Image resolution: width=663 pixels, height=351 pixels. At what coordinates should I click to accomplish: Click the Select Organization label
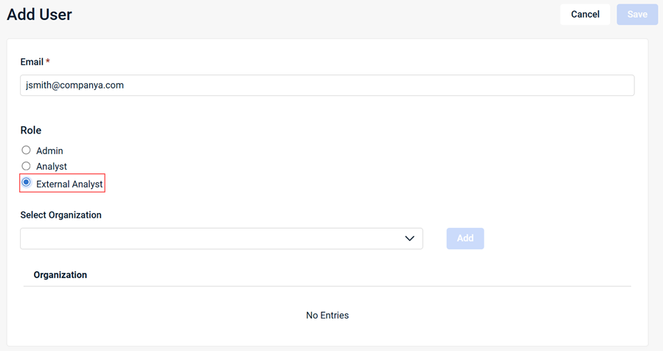pos(60,215)
